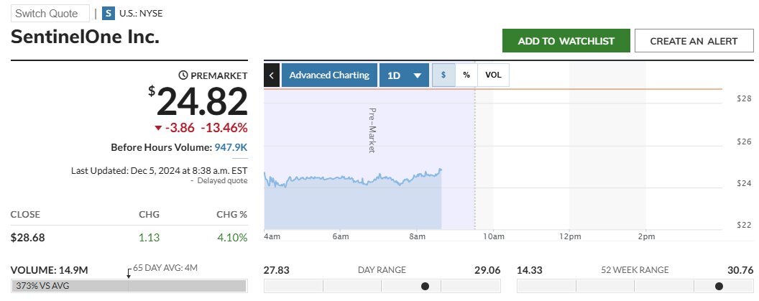Click the red down-triangle change indicator
The height and width of the screenshot is (301, 759).
tap(158, 128)
